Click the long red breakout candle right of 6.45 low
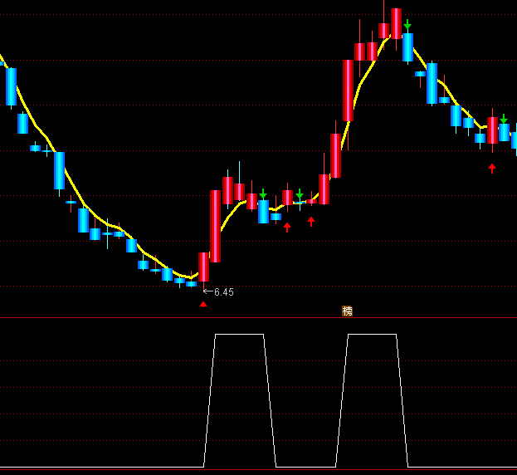The height and width of the screenshot is (475, 517). 215,226
